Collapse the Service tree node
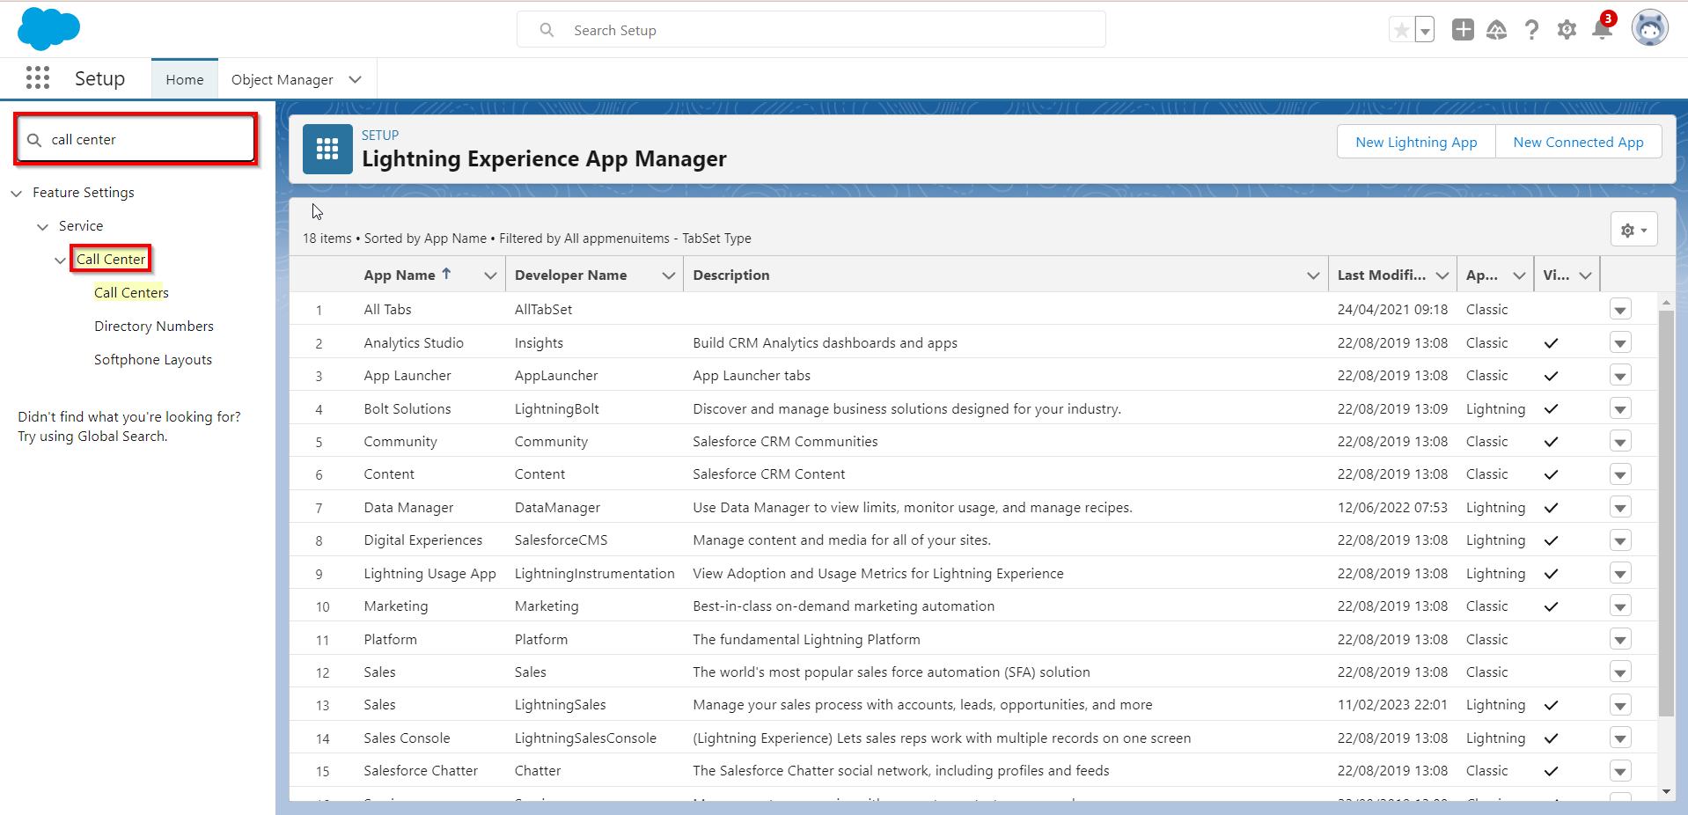 (42, 226)
